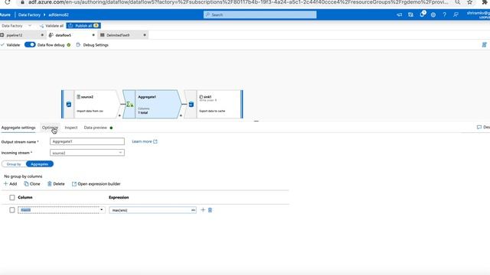The width and height of the screenshot is (490, 275).
Task: Open the feedback icon in header
Action: click(456, 15)
